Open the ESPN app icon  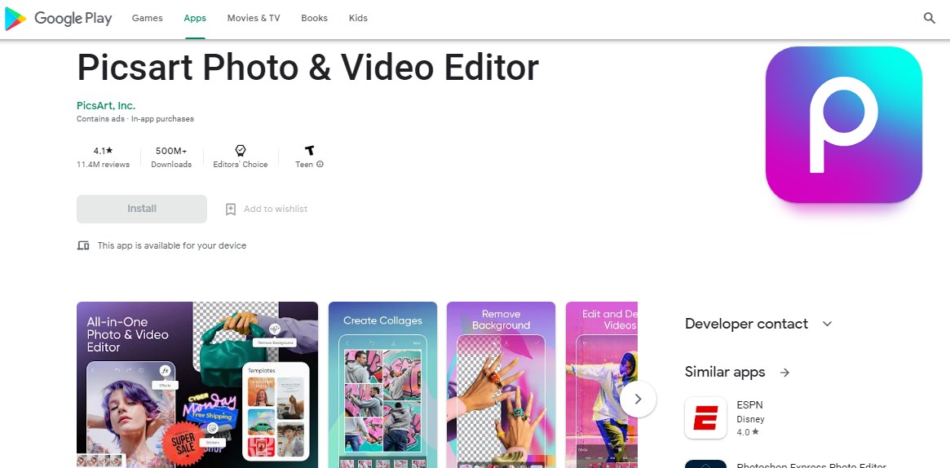pos(705,417)
